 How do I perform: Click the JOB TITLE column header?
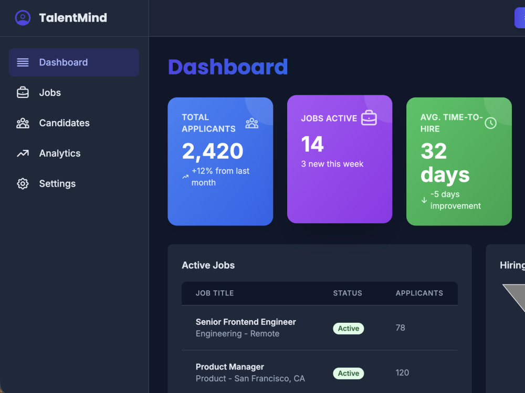215,293
